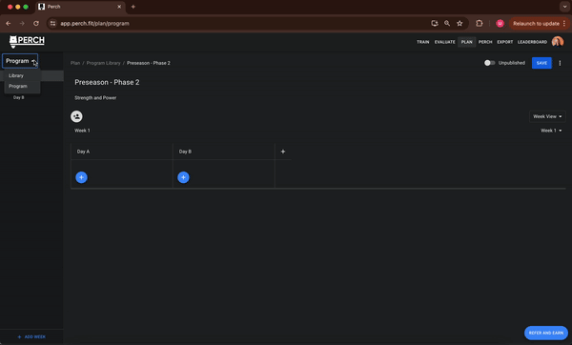Image resolution: width=572 pixels, height=345 pixels.
Task: Follow the Plan breadcrumb link
Action: (75, 63)
